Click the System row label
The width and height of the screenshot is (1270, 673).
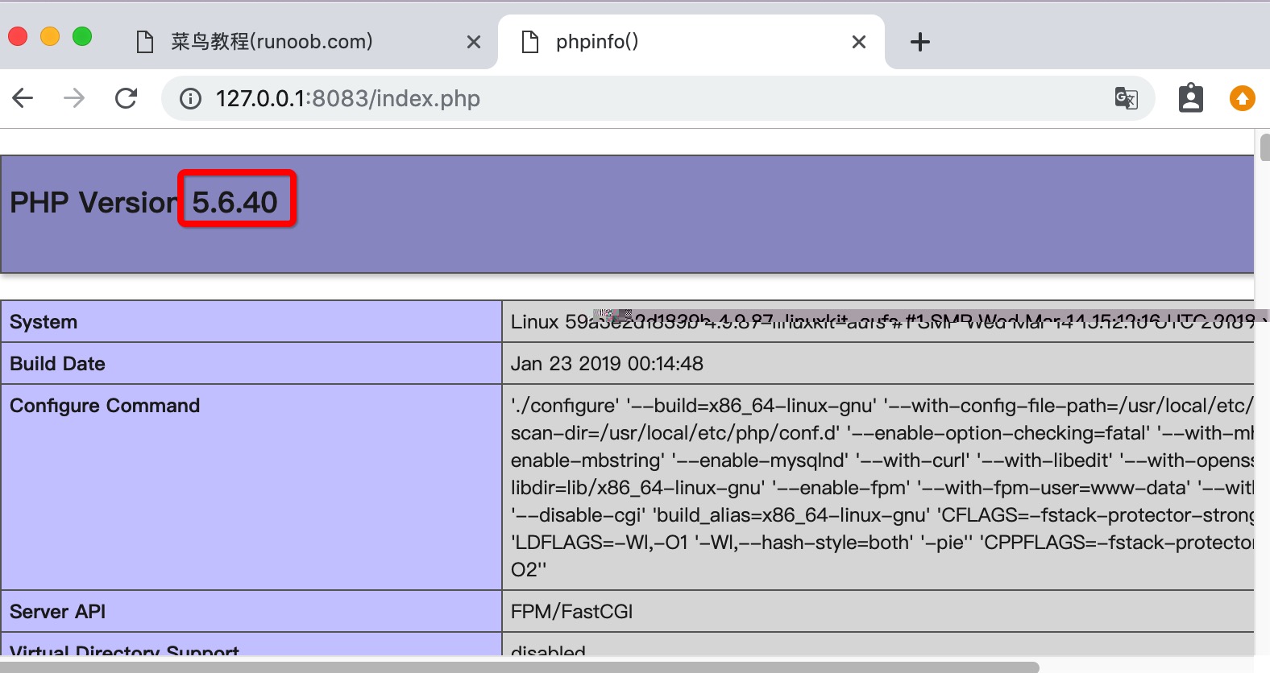pos(44,322)
